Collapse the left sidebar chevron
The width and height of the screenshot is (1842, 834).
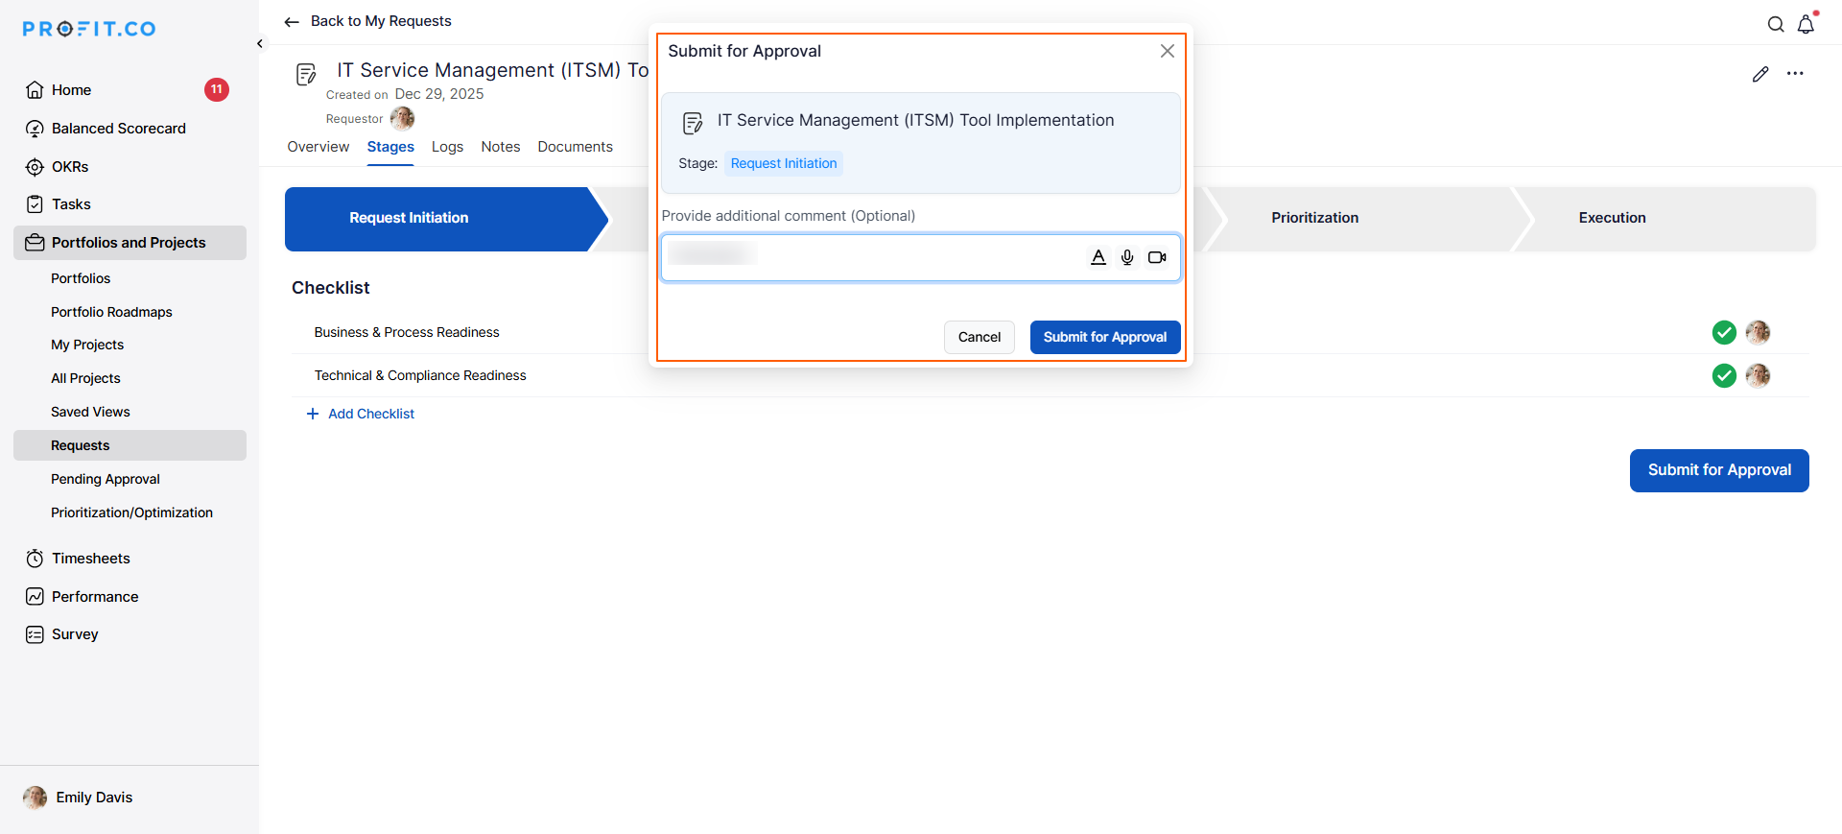(x=260, y=43)
